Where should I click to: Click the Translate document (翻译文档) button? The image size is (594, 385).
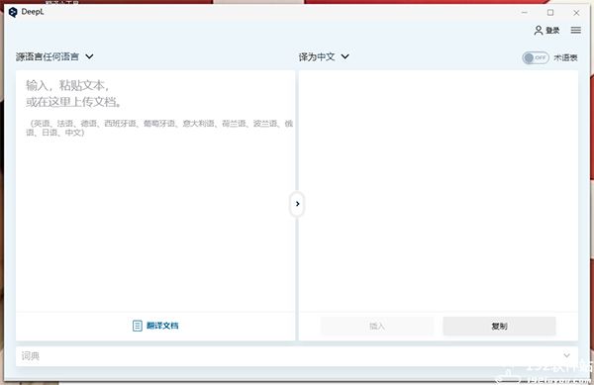(155, 326)
